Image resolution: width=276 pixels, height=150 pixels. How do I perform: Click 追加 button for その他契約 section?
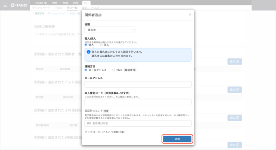click(234, 118)
